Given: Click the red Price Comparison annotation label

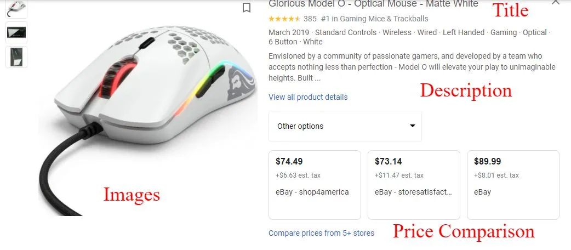Looking at the screenshot, I should [464, 231].
